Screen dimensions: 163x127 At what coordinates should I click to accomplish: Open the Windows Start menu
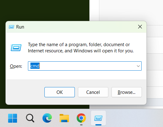coord(13,118)
